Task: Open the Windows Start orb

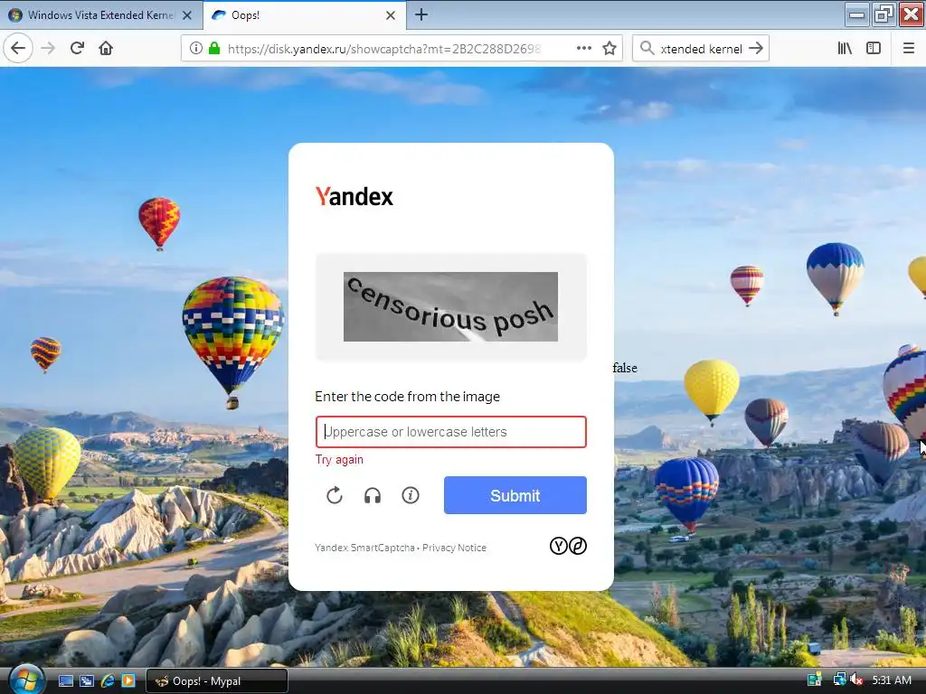Action: [25, 680]
